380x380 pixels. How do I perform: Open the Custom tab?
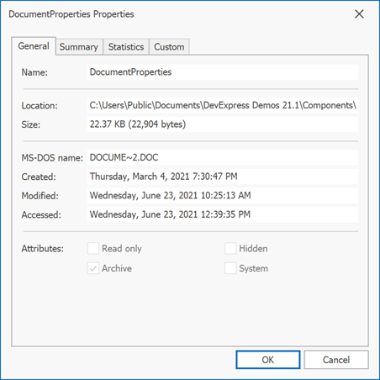coord(169,47)
